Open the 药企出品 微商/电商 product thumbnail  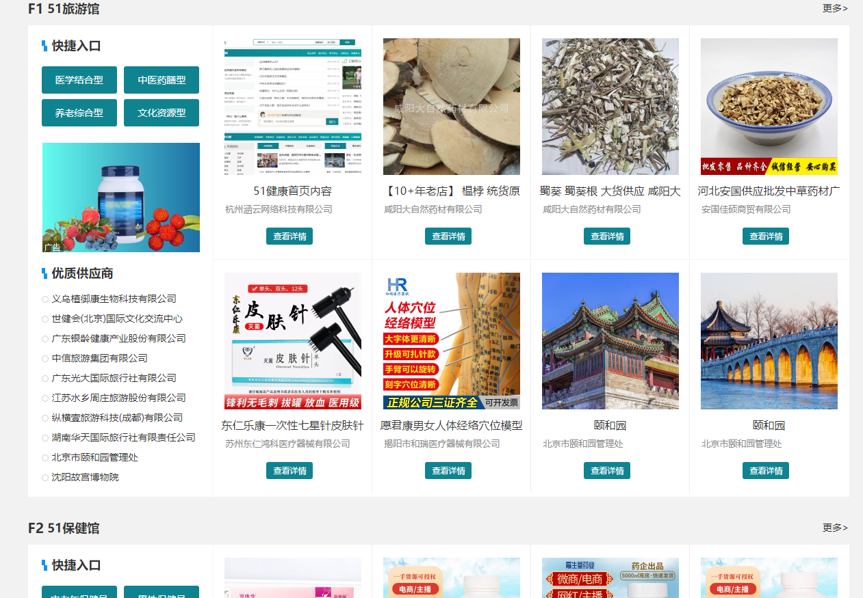point(610,577)
